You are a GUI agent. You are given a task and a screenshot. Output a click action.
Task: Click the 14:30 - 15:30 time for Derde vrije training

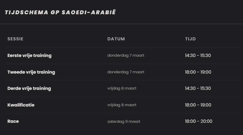coord(198,89)
